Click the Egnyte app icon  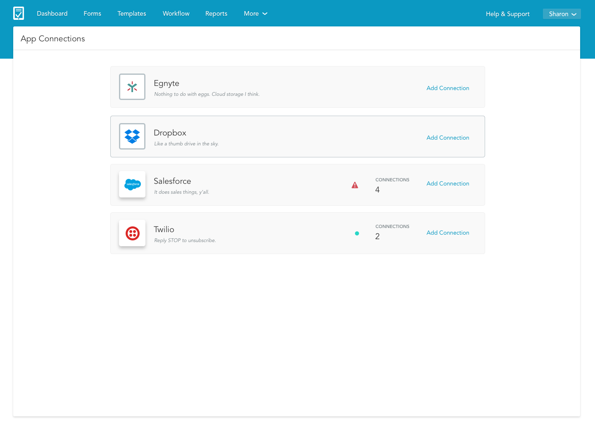(132, 87)
